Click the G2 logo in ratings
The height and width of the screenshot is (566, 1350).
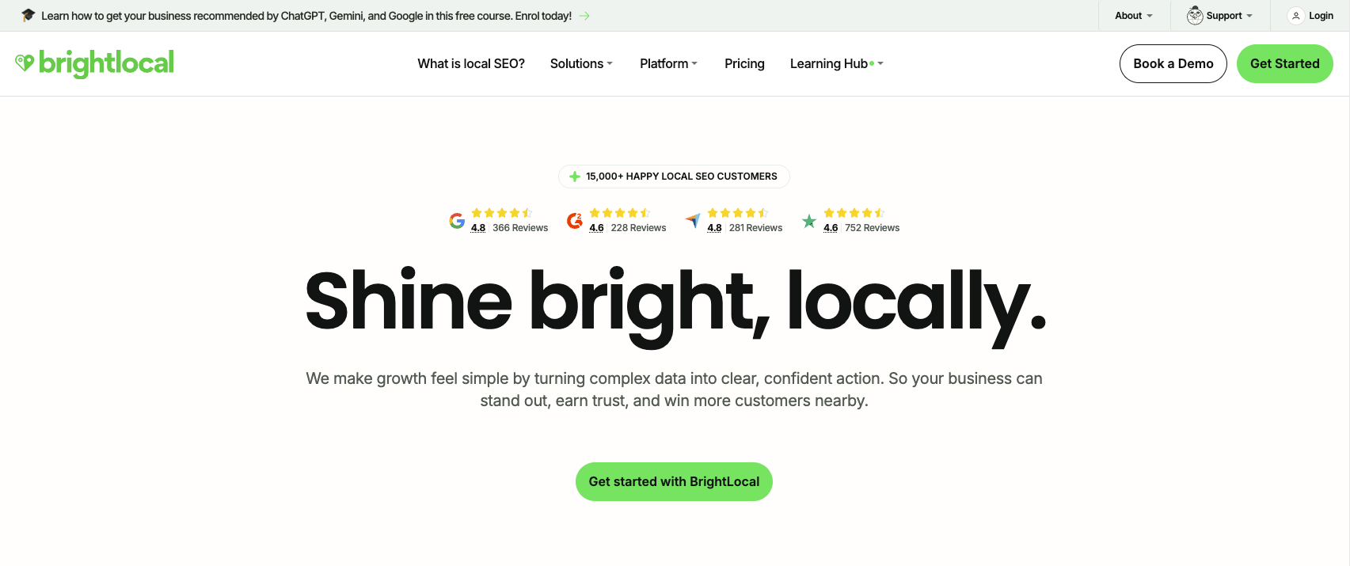575,221
